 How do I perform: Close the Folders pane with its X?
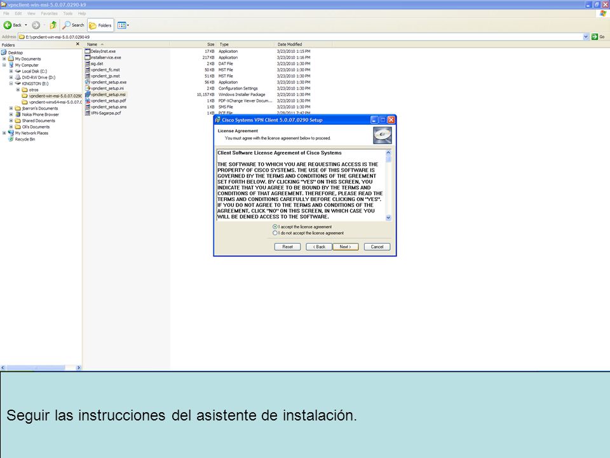(78, 44)
